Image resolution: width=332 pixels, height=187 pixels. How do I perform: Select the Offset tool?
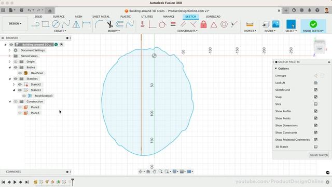tap(120, 24)
